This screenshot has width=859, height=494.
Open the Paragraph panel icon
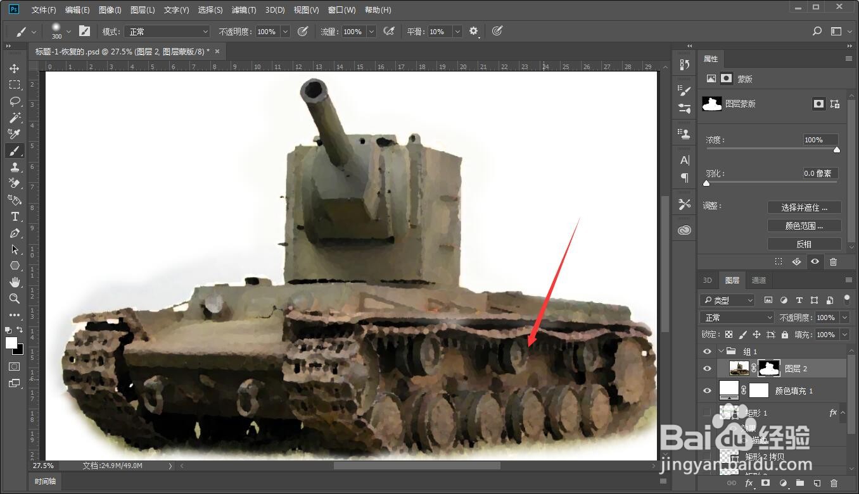(684, 178)
